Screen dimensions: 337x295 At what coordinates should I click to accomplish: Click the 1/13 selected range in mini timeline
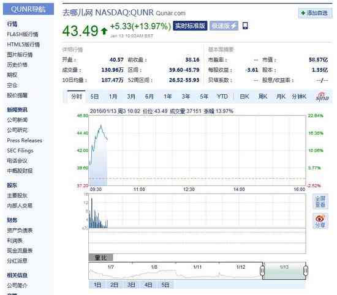point(284,271)
